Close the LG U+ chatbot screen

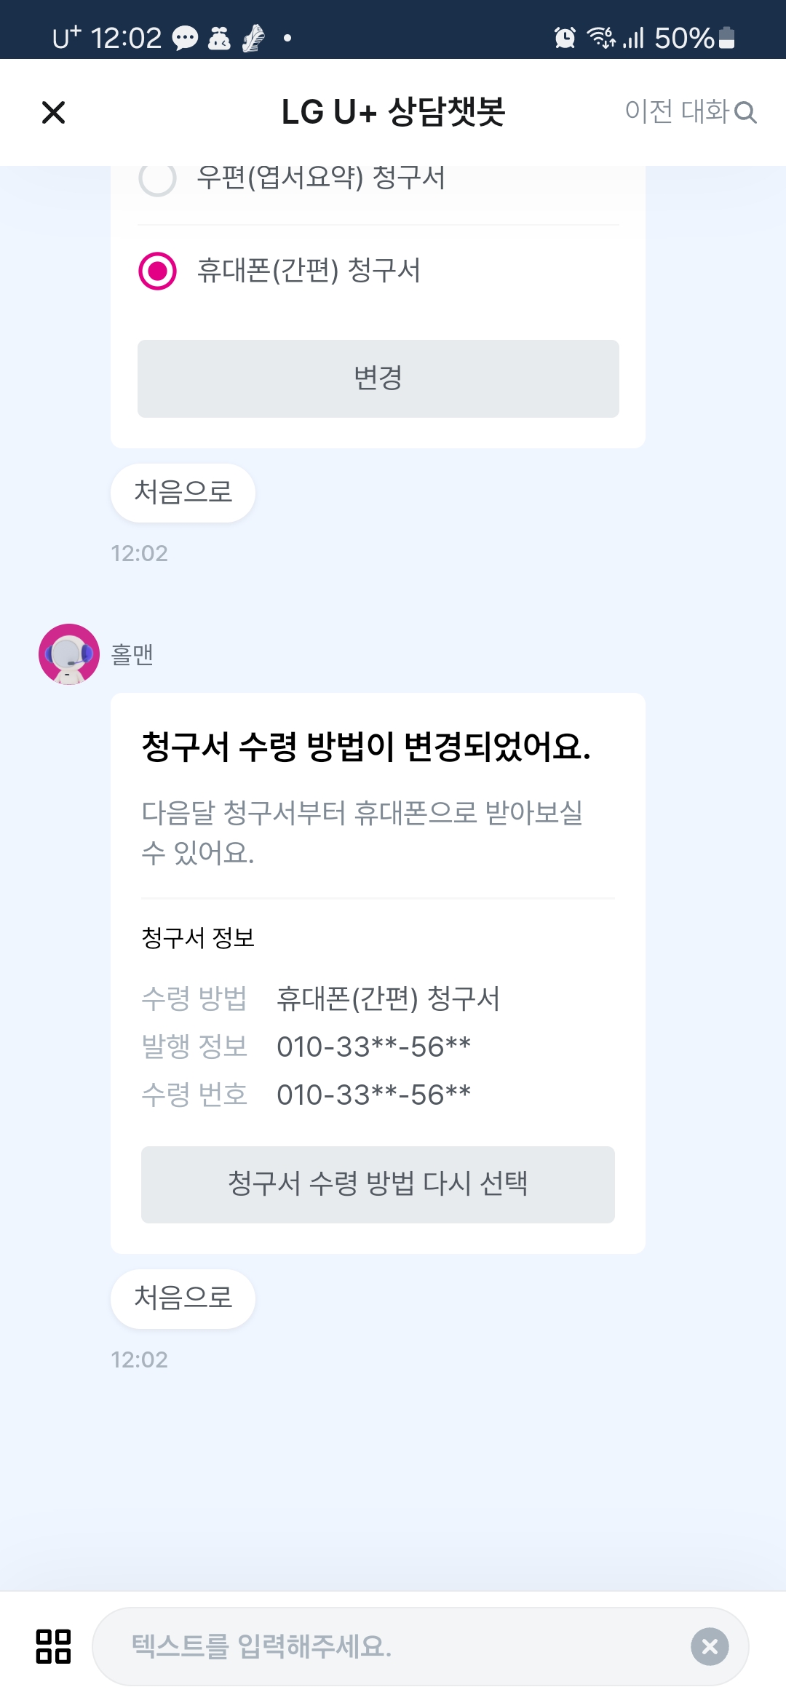(x=54, y=113)
